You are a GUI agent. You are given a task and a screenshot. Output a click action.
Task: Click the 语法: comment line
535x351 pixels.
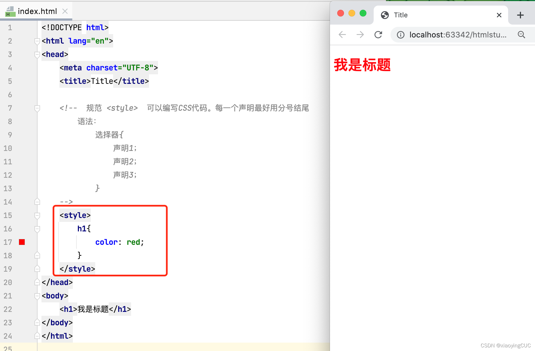87,121
